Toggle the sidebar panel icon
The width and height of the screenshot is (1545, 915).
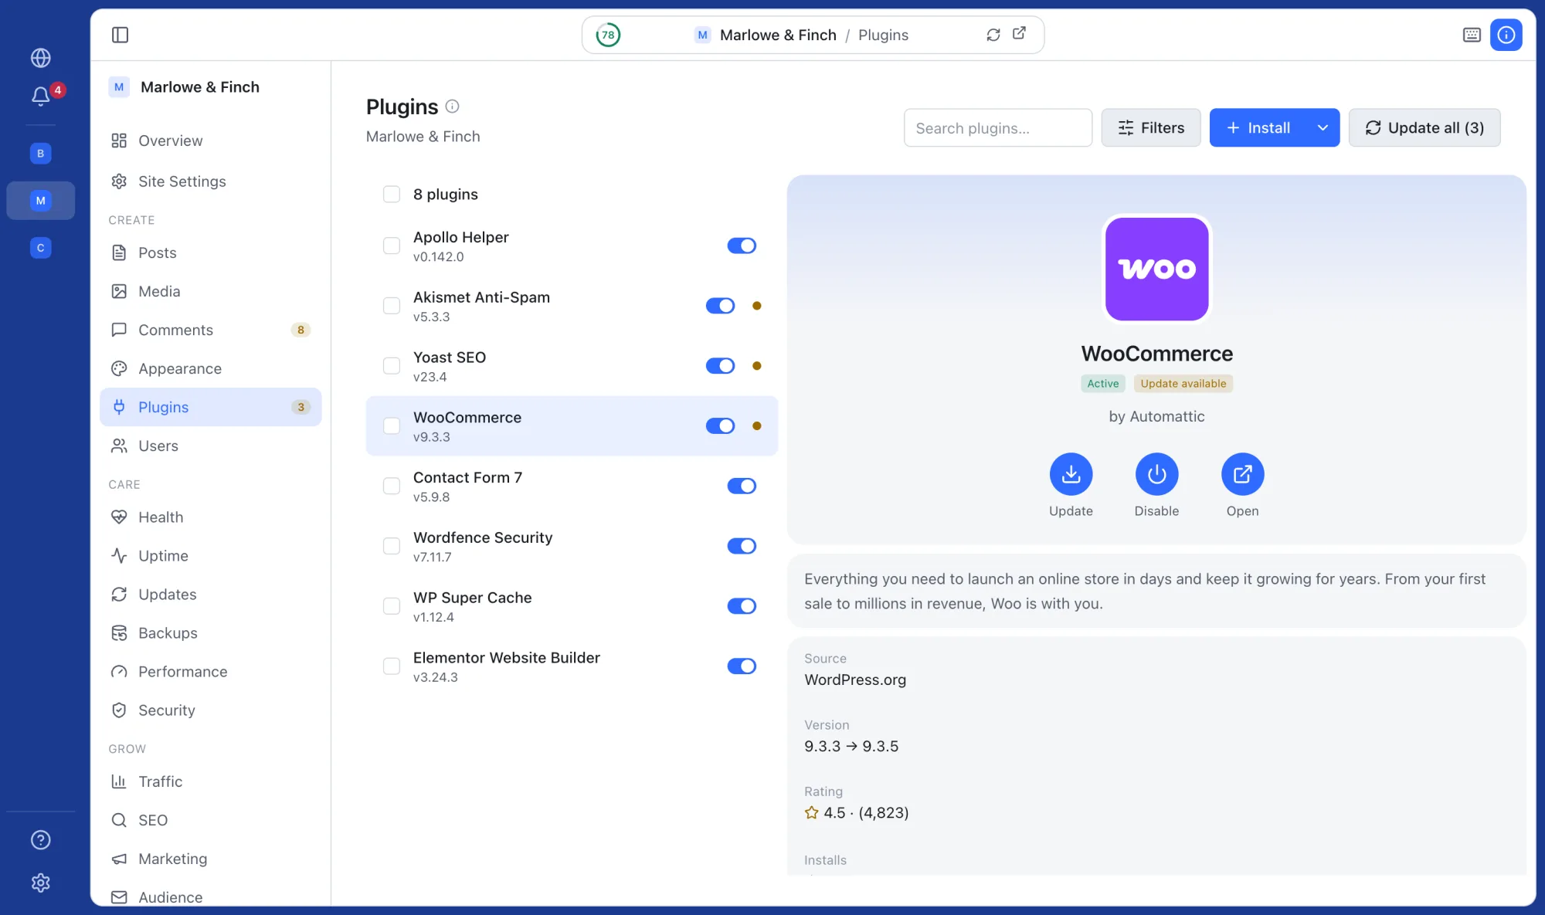click(x=120, y=35)
